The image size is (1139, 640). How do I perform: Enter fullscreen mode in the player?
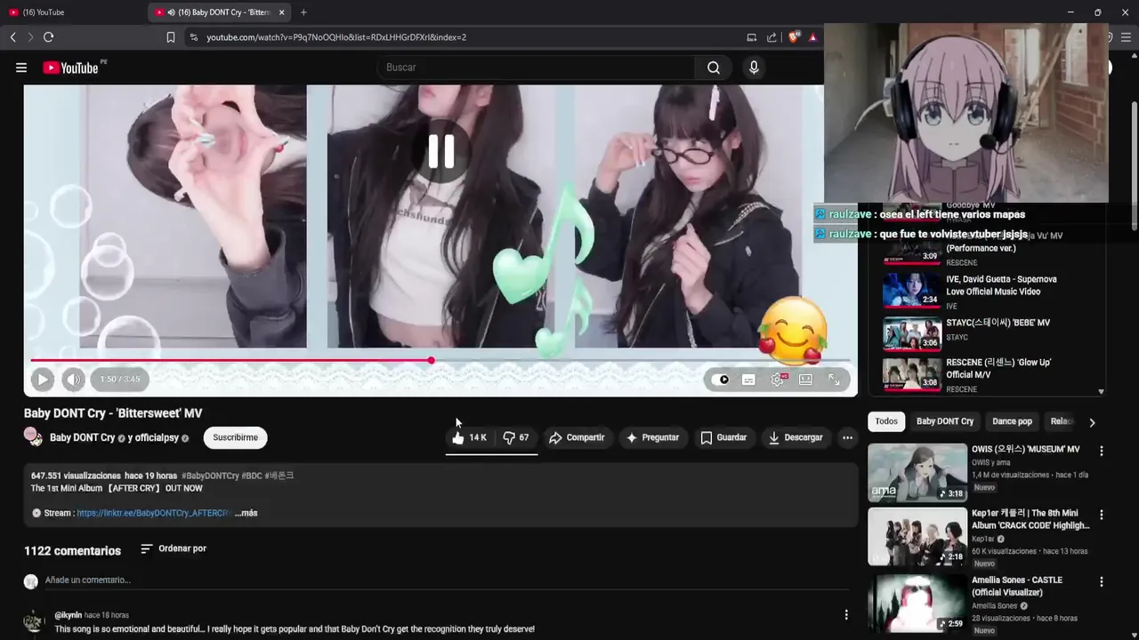[x=834, y=380]
